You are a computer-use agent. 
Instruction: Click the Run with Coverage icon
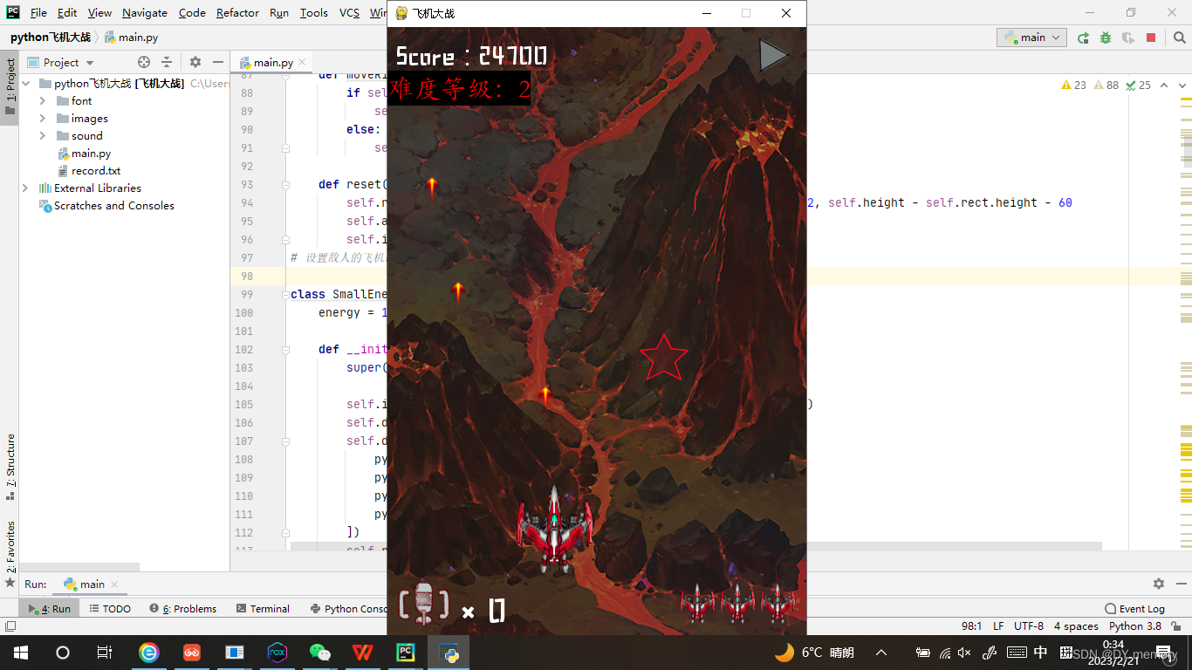click(x=1128, y=38)
